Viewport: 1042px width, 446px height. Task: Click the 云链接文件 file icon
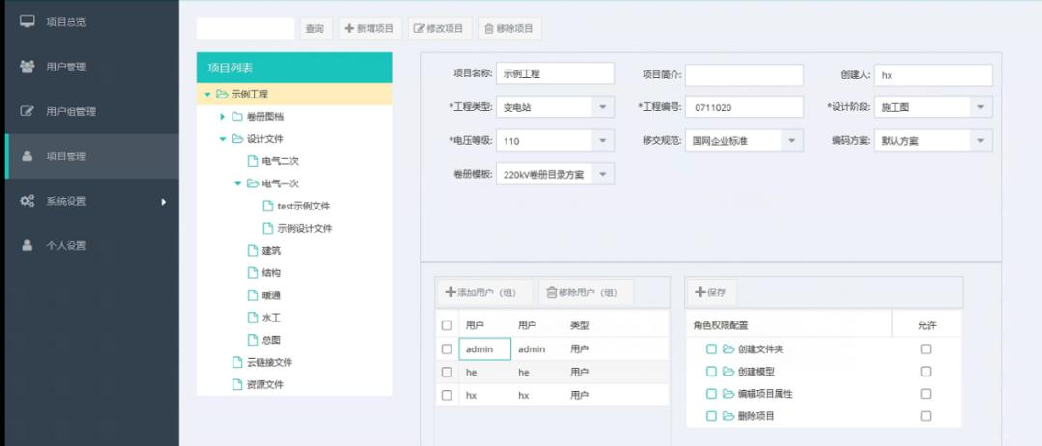237,362
